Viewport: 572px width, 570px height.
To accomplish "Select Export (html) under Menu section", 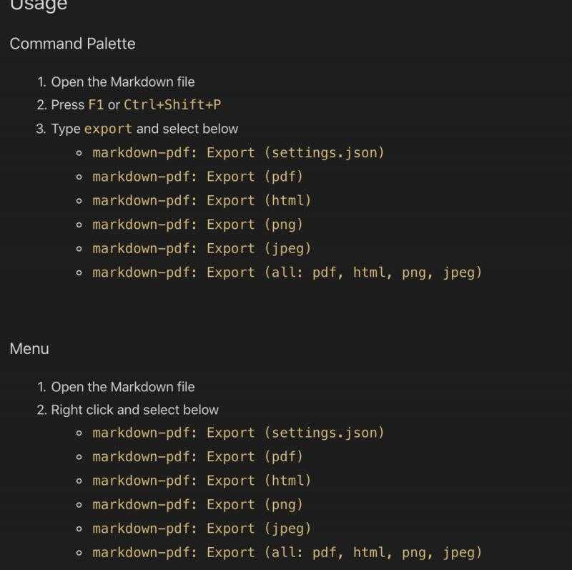I will pyautogui.click(x=202, y=481).
